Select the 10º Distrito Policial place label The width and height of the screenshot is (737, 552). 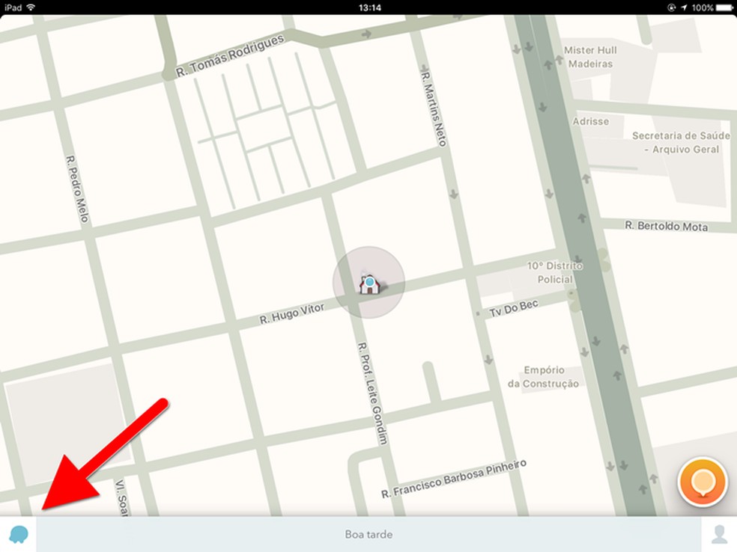(555, 273)
